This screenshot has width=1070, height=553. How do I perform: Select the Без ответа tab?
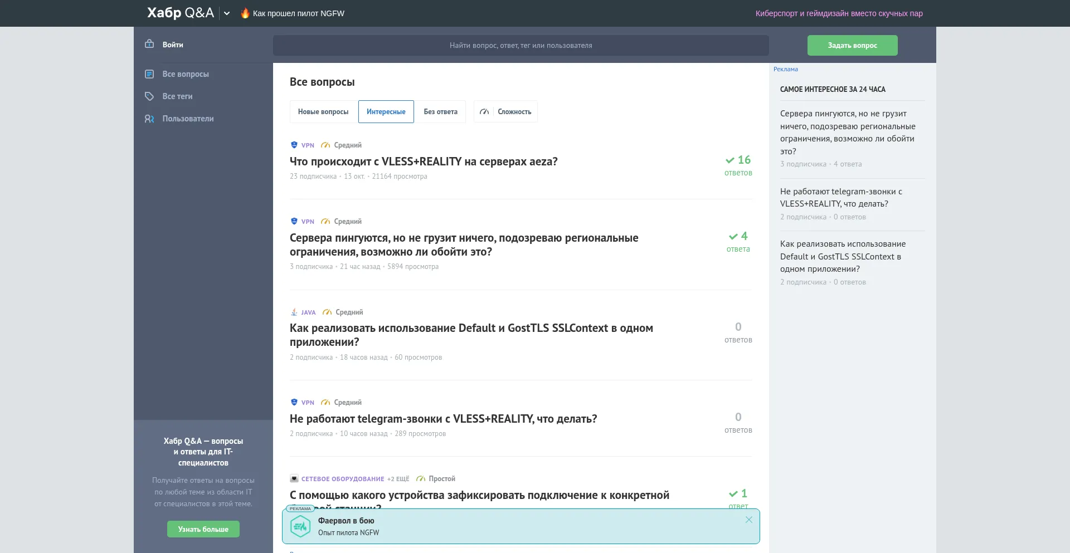(440, 112)
